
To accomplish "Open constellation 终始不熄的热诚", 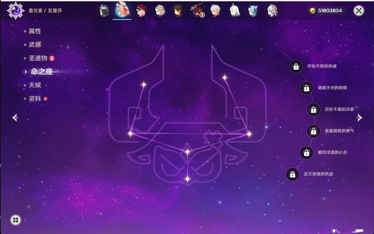I will coord(322,66).
